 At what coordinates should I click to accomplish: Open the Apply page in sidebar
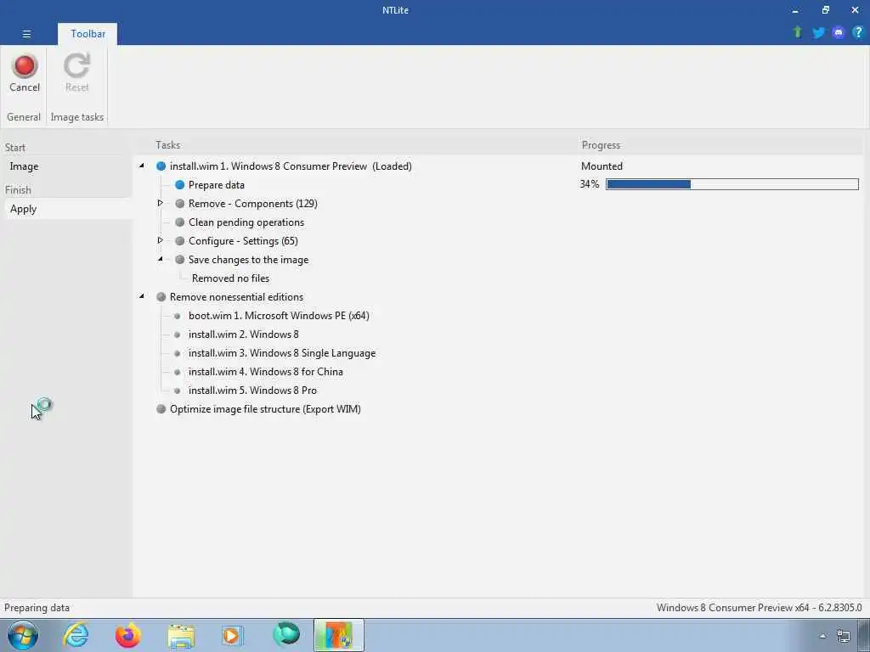click(x=23, y=209)
